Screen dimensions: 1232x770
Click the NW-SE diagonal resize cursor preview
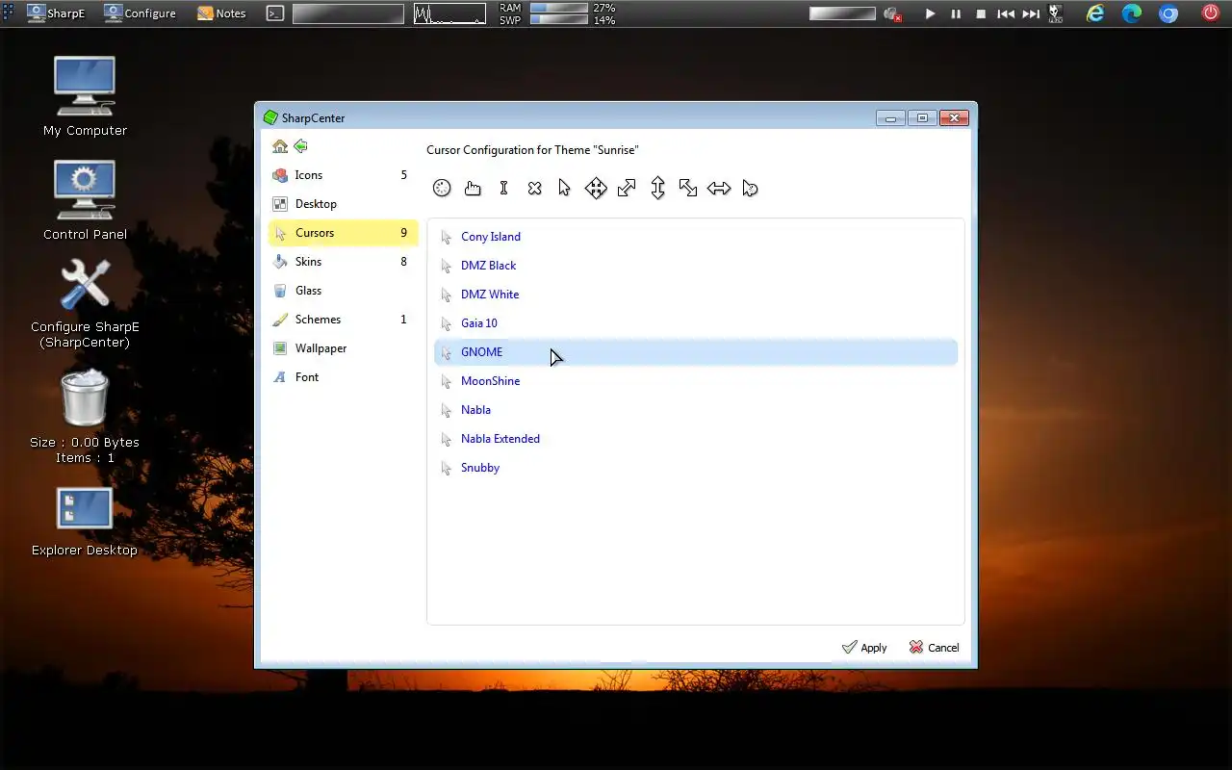tap(688, 188)
